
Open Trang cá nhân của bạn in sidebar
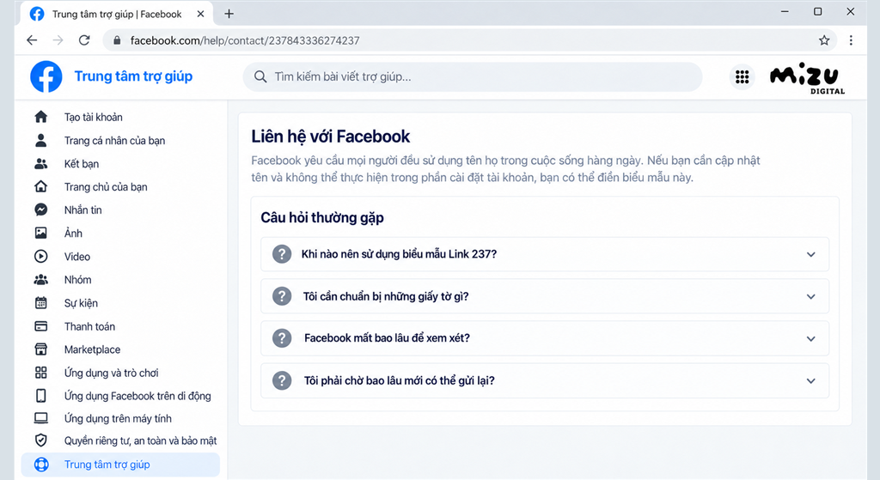click(x=114, y=140)
